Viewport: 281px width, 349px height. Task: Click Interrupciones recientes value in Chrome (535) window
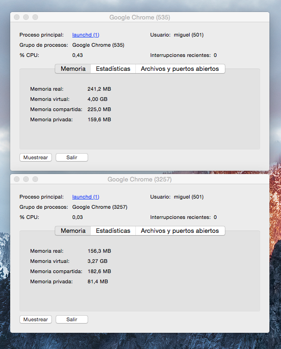[x=215, y=56]
